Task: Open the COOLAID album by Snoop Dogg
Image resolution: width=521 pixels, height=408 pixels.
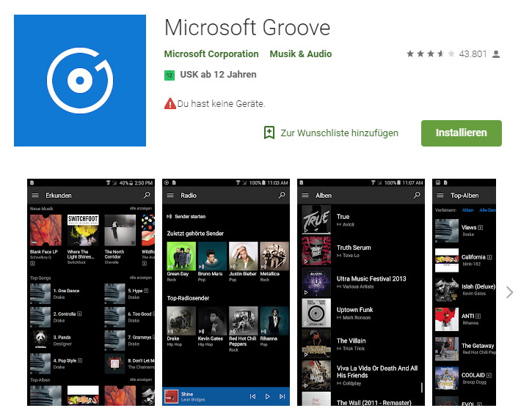Action: 465,378
